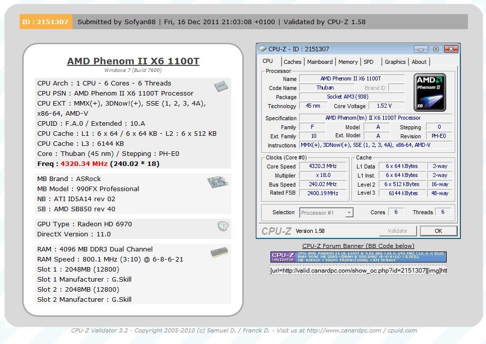Click the 48-way associativity value
Image resolution: width=486 pixels, height=344 pixels.
pos(440,193)
